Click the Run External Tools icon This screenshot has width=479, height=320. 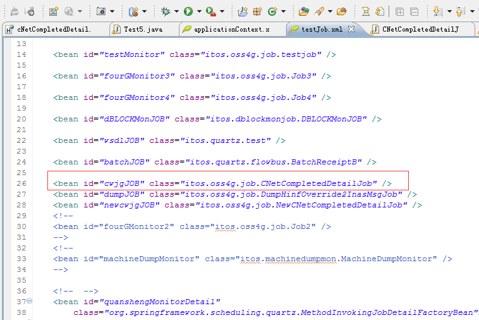(x=210, y=11)
